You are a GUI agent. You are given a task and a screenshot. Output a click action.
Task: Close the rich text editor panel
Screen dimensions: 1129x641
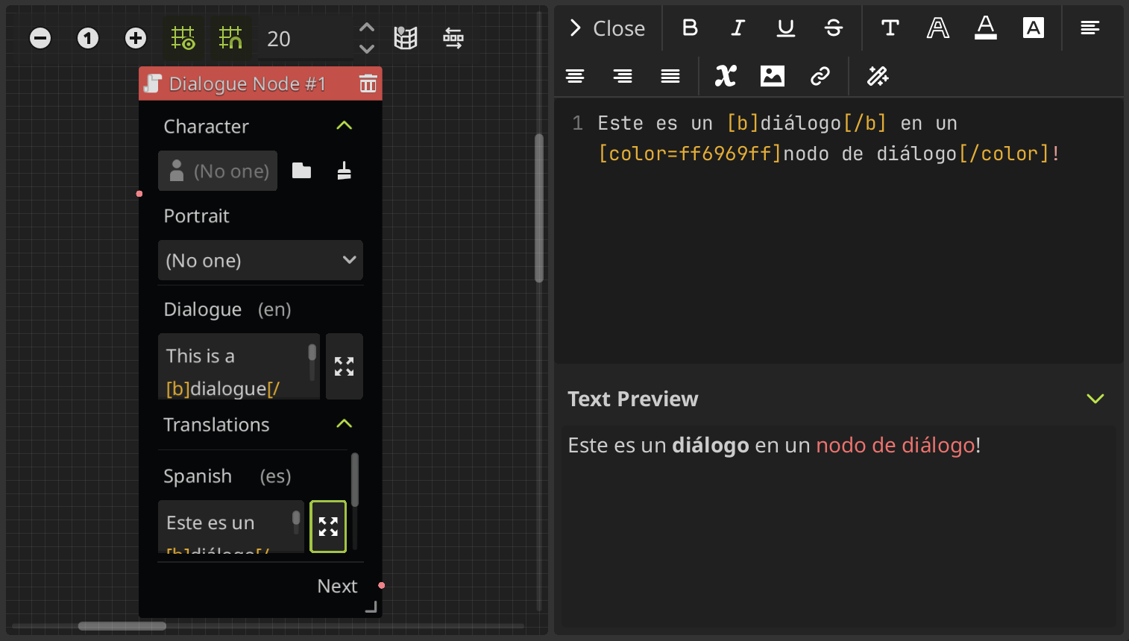pyautogui.click(x=607, y=28)
